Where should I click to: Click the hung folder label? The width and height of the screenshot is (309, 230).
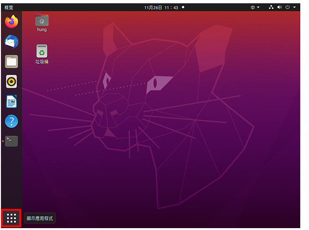coord(42,30)
